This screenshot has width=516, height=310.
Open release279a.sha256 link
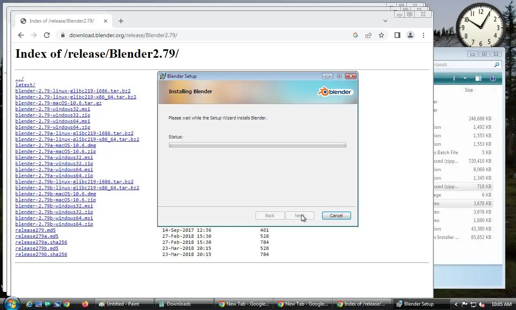point(41,242)
